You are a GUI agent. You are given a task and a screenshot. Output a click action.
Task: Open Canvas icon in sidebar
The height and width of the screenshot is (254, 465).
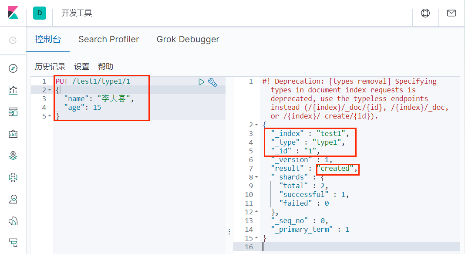13,134
